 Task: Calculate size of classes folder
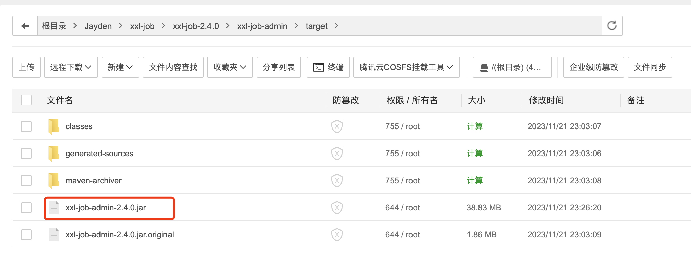tap(474, 126)
